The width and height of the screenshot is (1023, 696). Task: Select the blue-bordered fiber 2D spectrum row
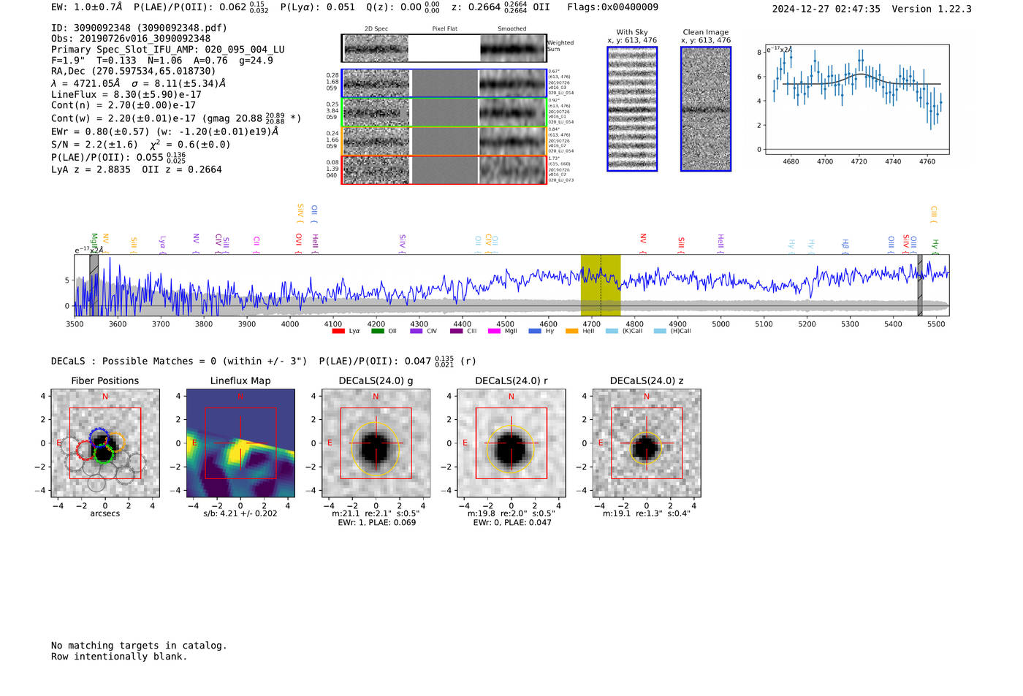444,83
